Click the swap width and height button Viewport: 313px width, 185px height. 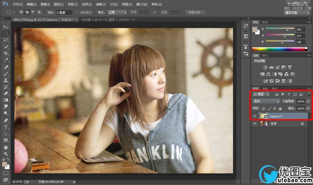154,12
